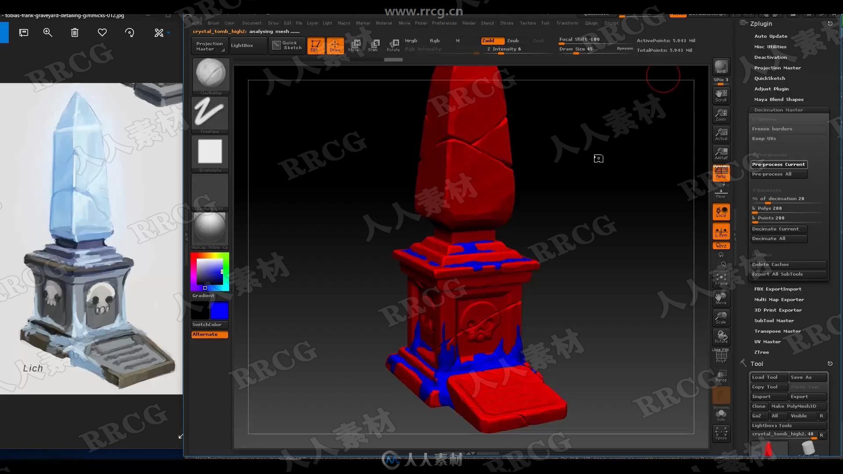Viewport: 843px width, 474px height.
Task: Open the Tool menu from menu bar
Action: (544, 22)
